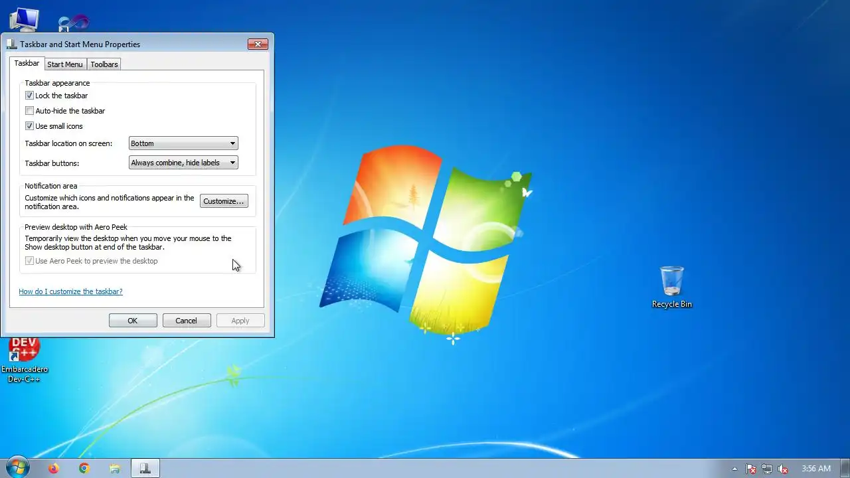Click the muted volume speaker icon
The height and width of the screenshot is (478, 850).
[x=783, y=469]
